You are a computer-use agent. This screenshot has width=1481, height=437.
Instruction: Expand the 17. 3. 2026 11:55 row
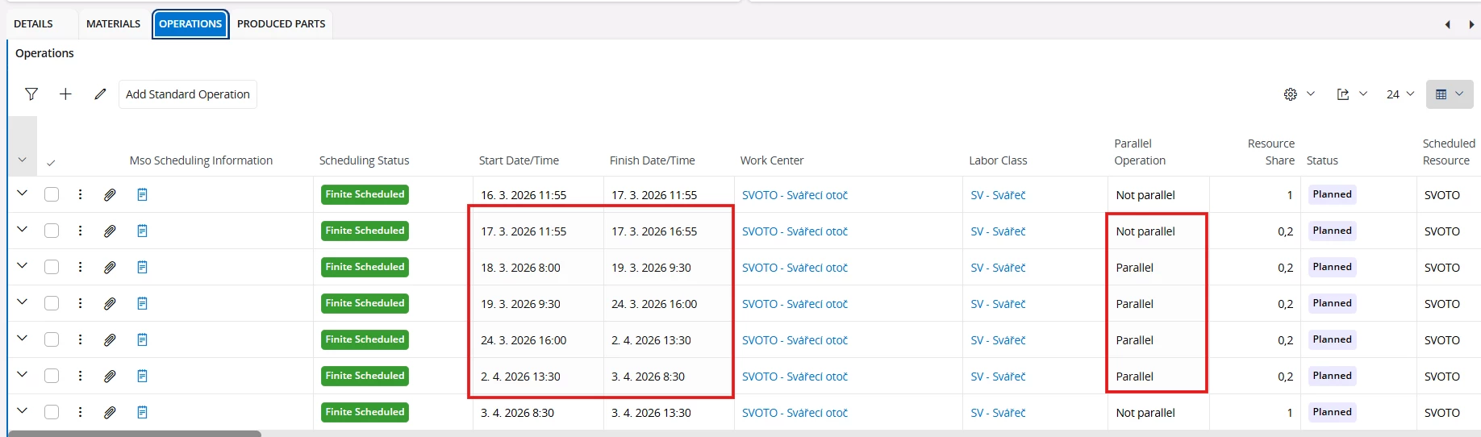(22, 230)
